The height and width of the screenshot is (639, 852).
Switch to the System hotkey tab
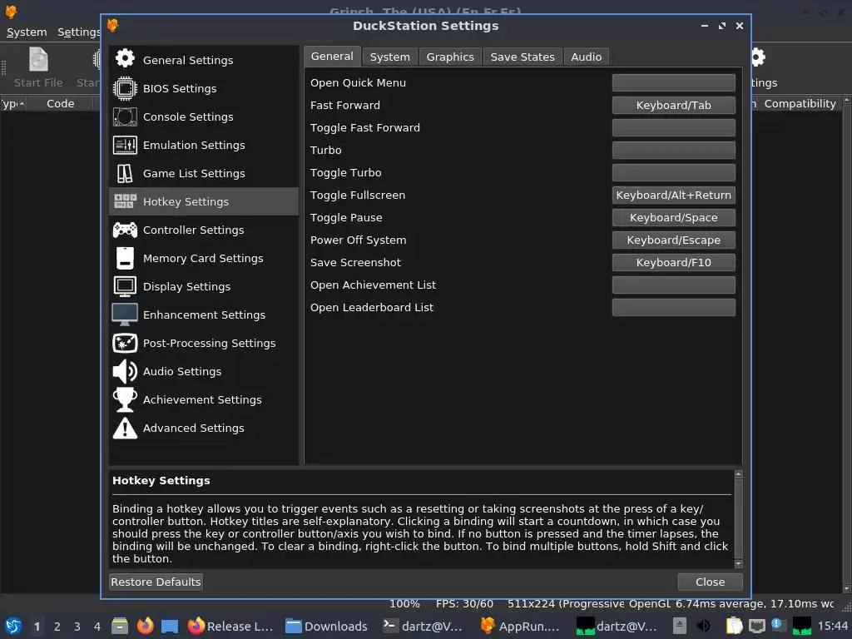[389, 57]
